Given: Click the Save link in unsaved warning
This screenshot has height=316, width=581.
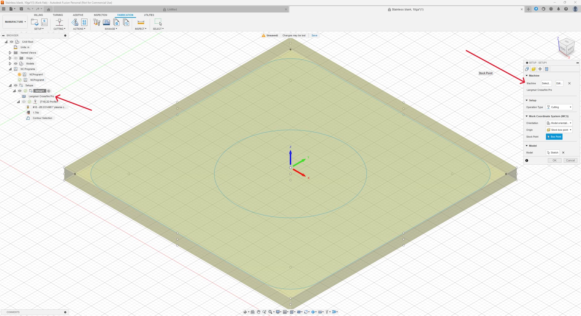Looking at the screenshot, I should pyautogui.click(x=314, y=35).
